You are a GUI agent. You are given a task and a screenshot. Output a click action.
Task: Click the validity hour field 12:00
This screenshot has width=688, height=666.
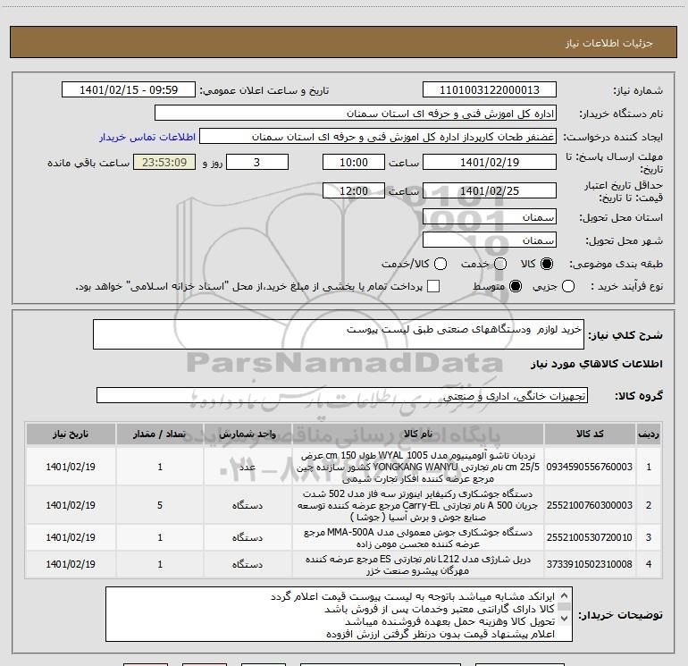click(x=354, y=191)
